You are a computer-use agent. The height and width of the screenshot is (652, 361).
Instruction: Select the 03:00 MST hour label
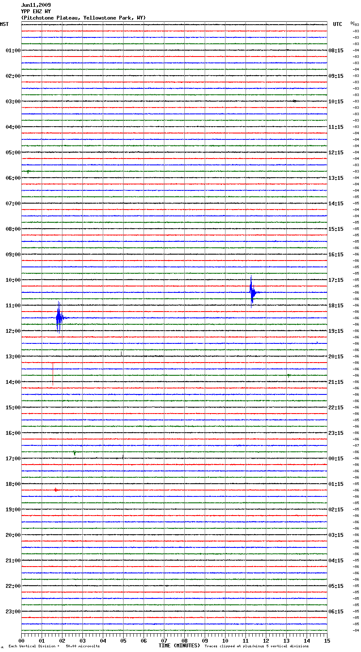[x=13, y=102]
